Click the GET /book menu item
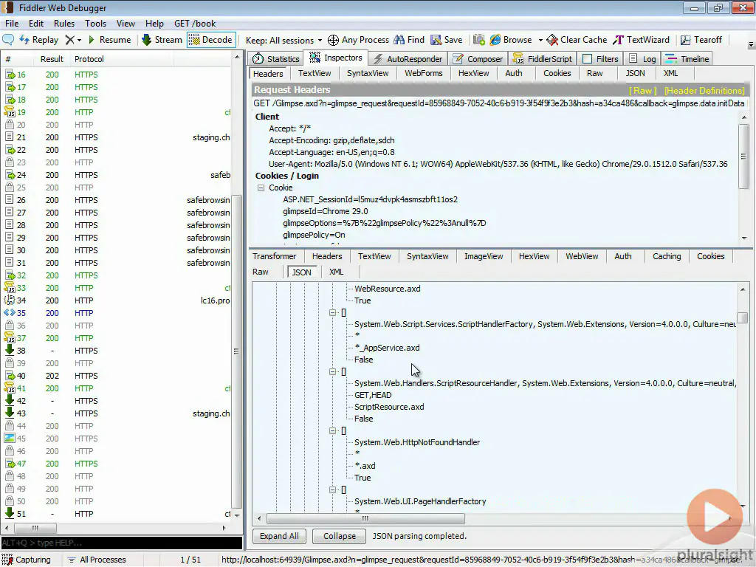 coord(195,23)
